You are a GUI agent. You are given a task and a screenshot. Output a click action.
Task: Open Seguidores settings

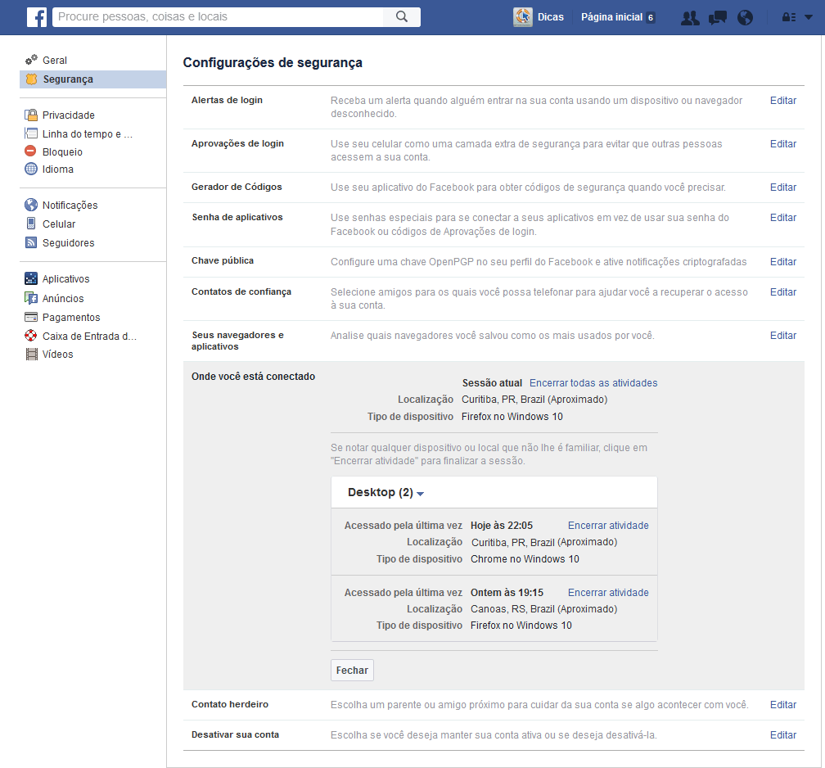coord(69,242)
